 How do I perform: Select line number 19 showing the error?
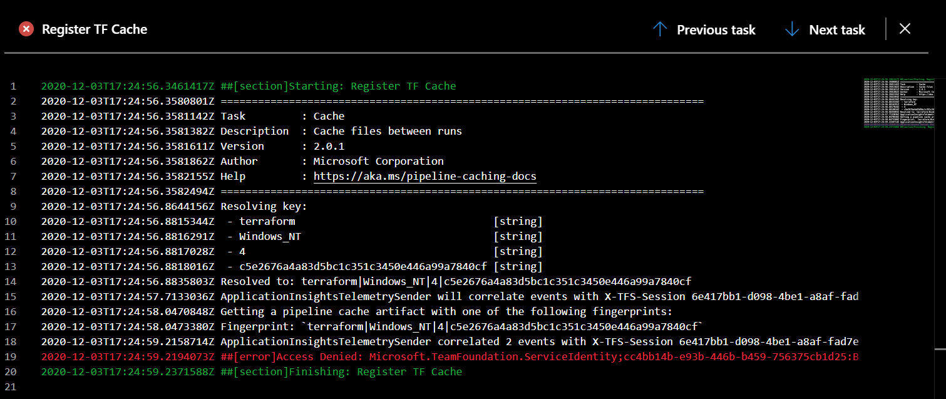[13, 356]
